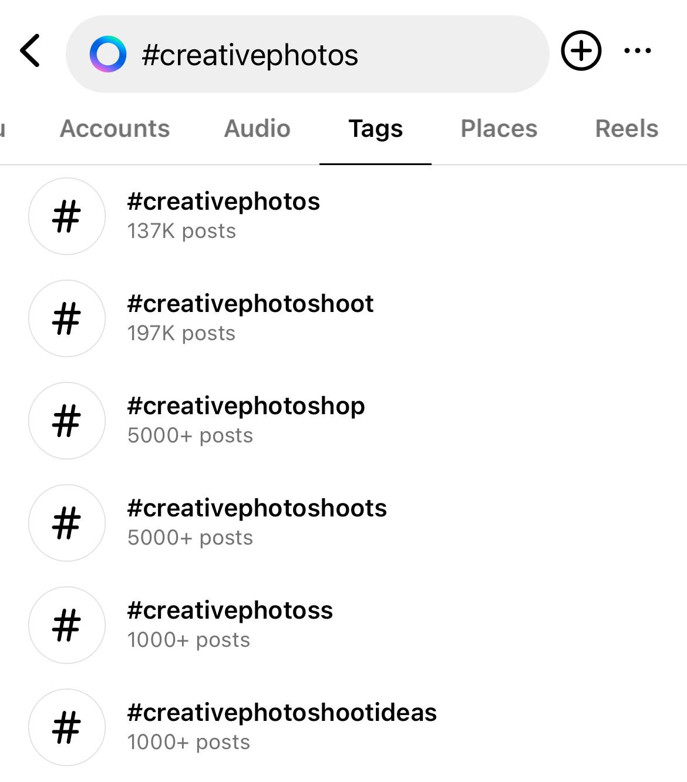Open the three dots more menu

point(638,51)
